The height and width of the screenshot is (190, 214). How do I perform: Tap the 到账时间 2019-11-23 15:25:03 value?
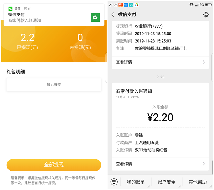153,41
